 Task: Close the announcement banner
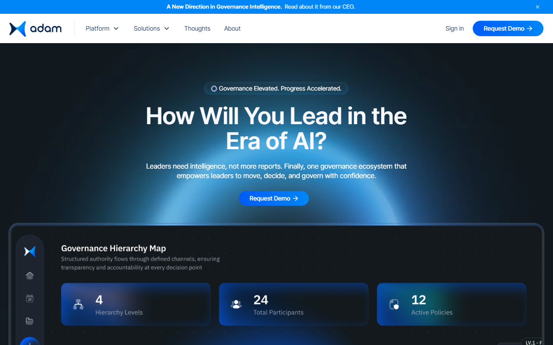(537, 7)
